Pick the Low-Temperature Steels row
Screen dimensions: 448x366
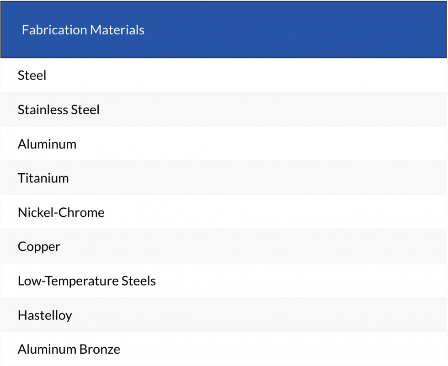point(224,281)
